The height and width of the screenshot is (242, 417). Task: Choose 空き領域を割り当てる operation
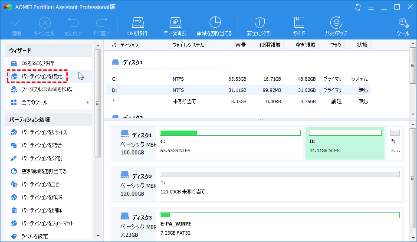click(49, 171)
